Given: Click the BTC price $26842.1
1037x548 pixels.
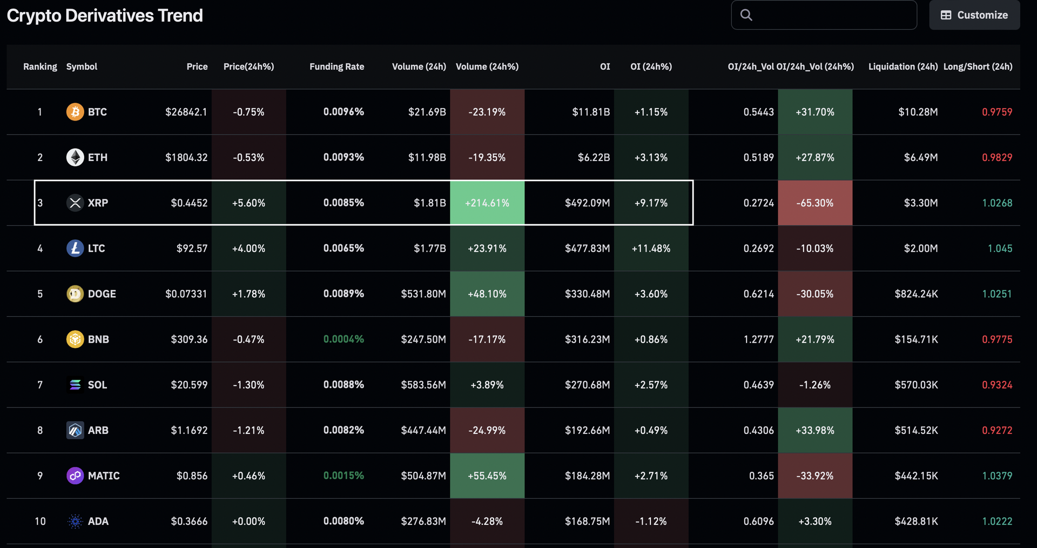Looking at the screenshot, I should [186, 112].
